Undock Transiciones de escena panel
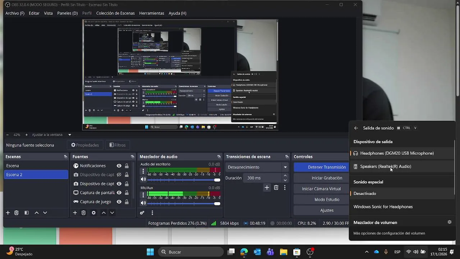This screenshot has height=259, width=460. (287, 156)
